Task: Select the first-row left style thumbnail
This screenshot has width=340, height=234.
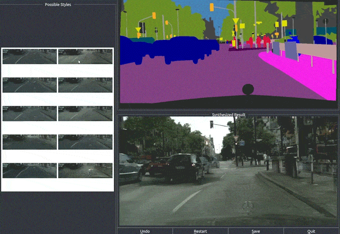Action: (x=30, y=57)
